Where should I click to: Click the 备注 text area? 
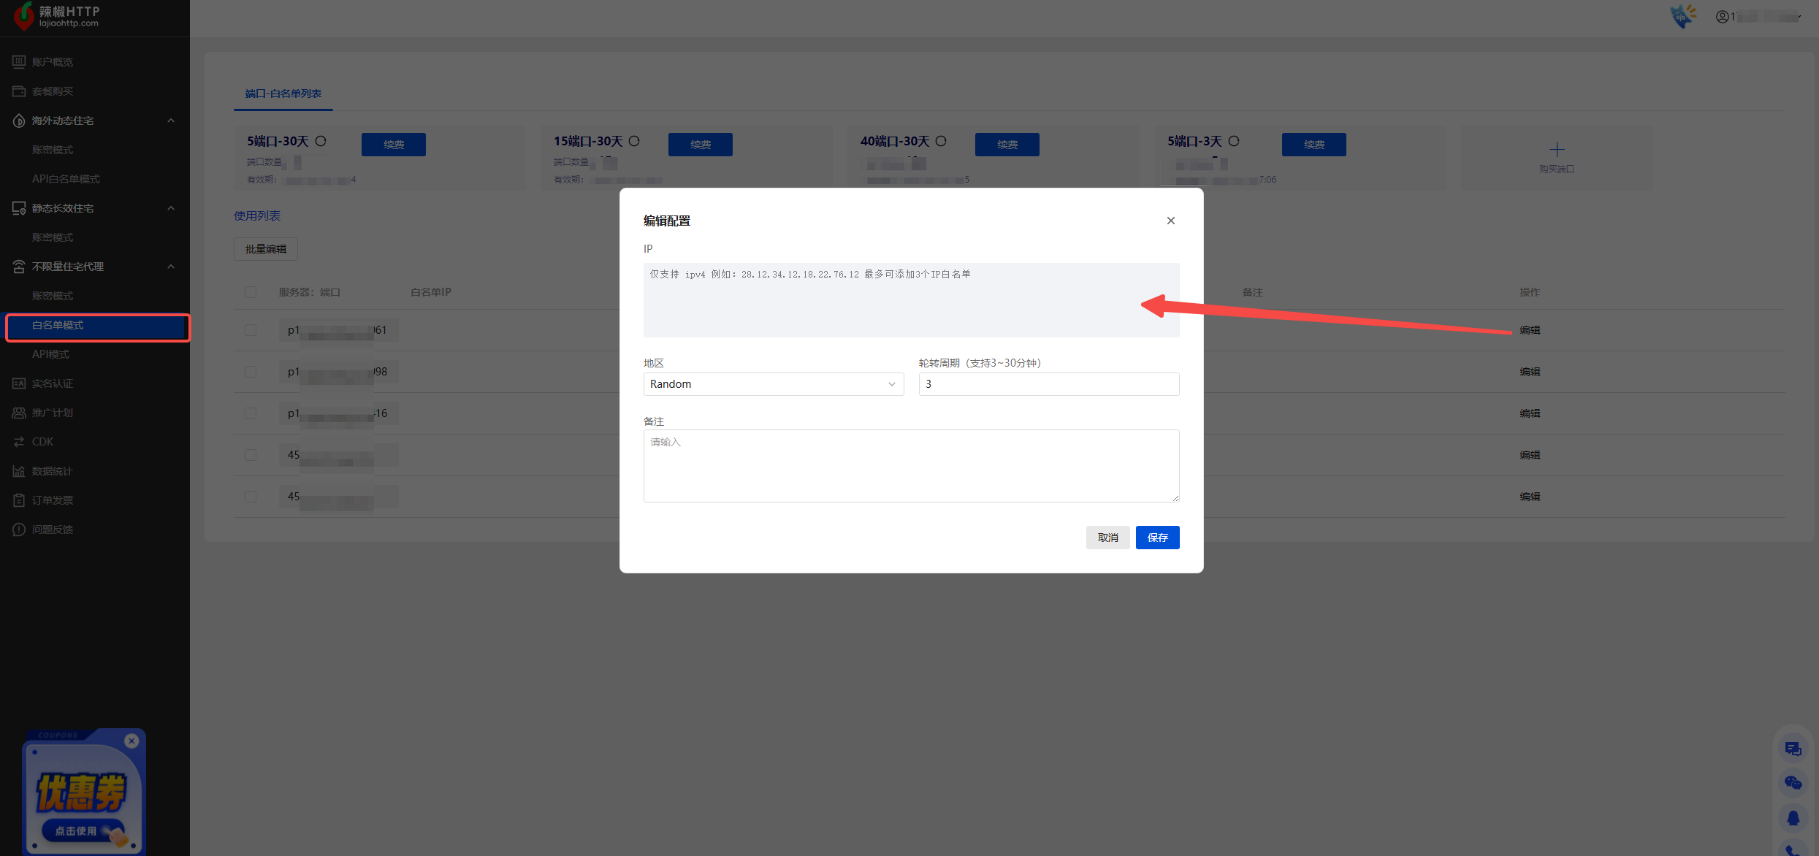pyautogui.click(x=911, y=466)
